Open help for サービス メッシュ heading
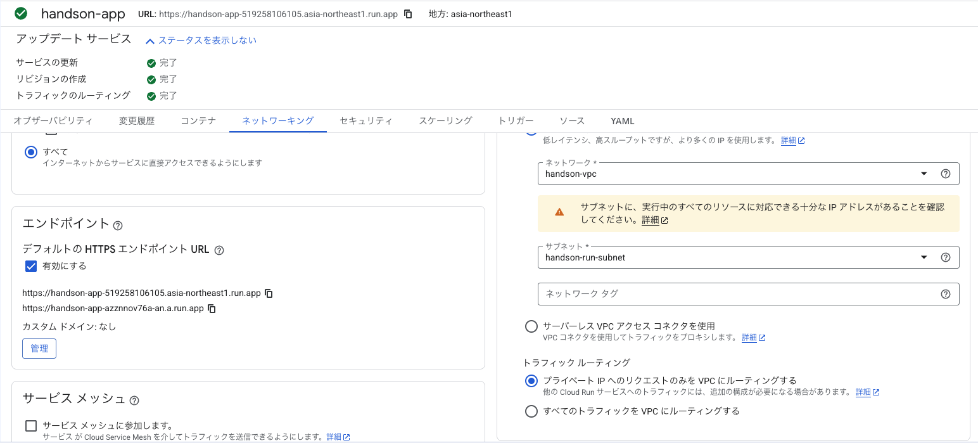Viewport: 978px width, 443px height. (x=134, y=401)
